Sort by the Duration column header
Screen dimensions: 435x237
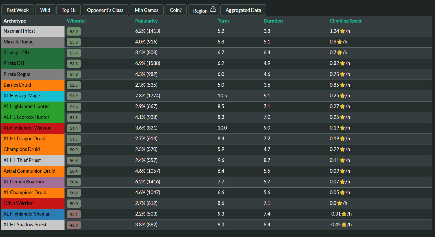(x=273, y=21)
